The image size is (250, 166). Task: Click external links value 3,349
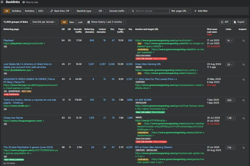[x=111, y=64]
